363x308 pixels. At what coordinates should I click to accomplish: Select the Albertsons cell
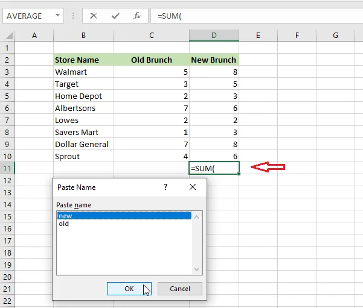(83, 108)
